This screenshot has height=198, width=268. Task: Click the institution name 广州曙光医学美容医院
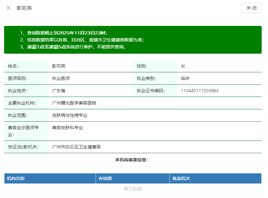coord(74,103)
